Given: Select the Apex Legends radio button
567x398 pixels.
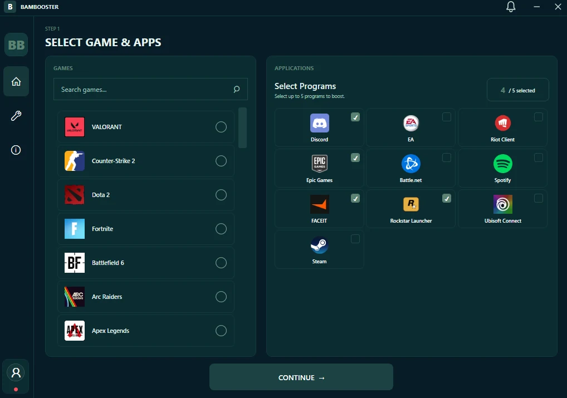Looking at the screenshot, I should coord(221,331).
